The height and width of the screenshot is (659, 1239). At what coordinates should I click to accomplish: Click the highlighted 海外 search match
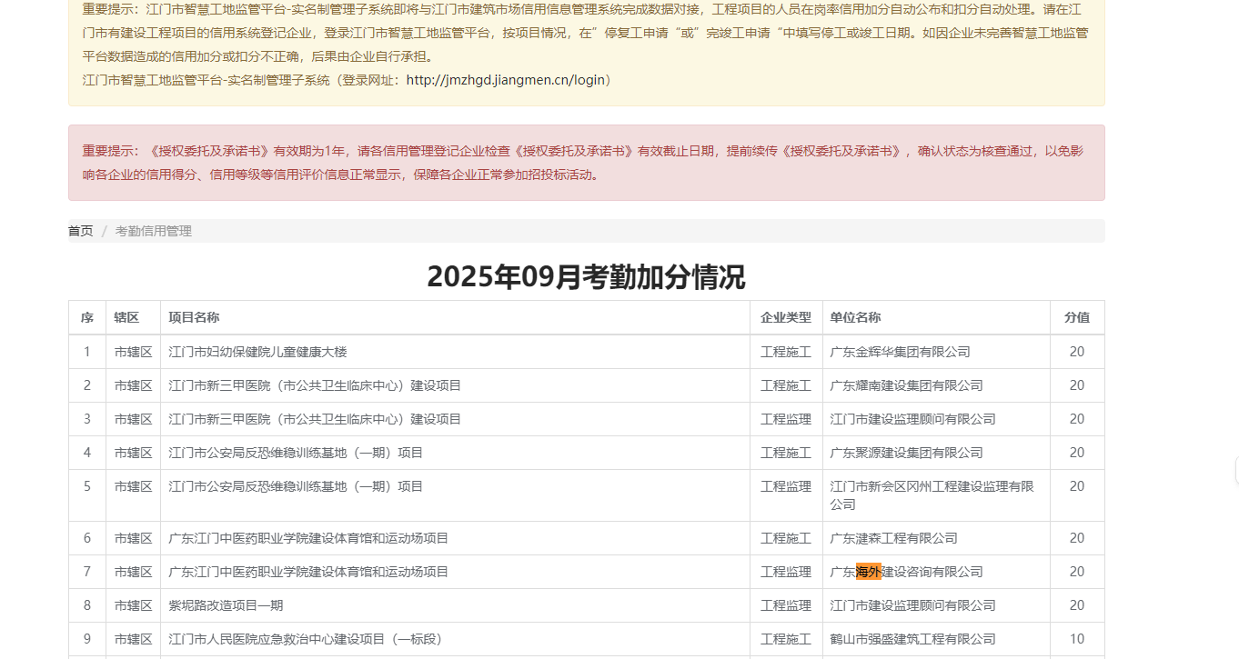click(x=869, y=572)
